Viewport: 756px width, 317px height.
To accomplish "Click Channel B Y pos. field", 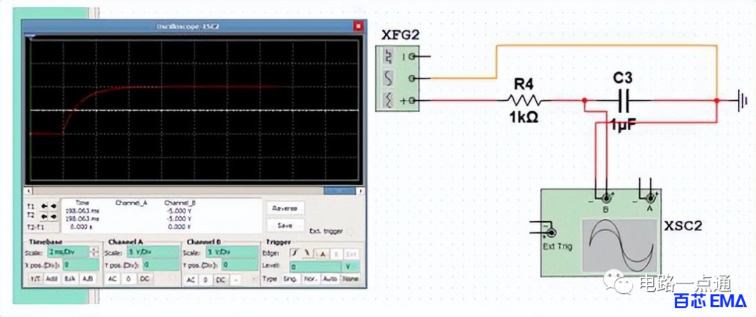I will pyautogui.click(x=240, y=265).
